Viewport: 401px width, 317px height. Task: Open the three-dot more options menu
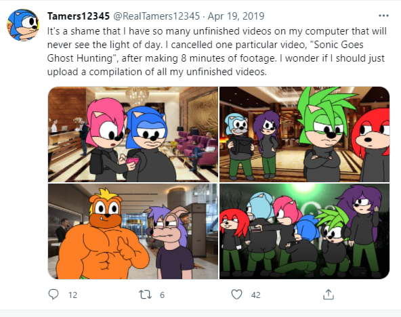coord(383,16)
